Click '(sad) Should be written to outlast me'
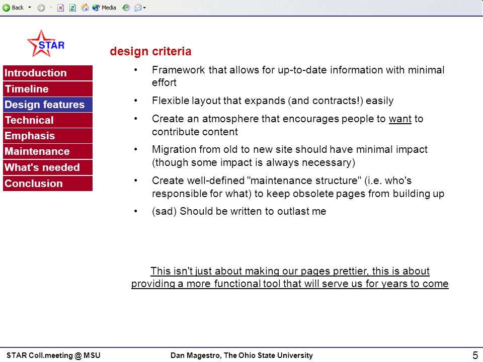Screen dimensions: 483x362 click(239, 211)
